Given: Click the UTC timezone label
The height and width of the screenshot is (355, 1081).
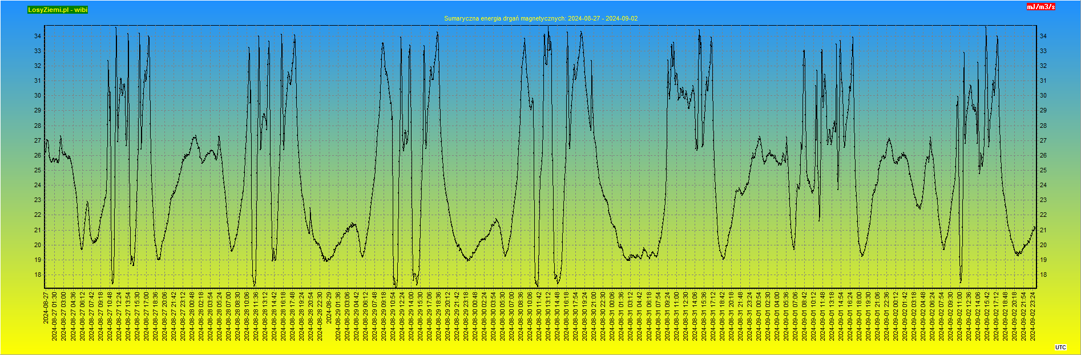Looking at the screenshot, I should (1060, 347).
